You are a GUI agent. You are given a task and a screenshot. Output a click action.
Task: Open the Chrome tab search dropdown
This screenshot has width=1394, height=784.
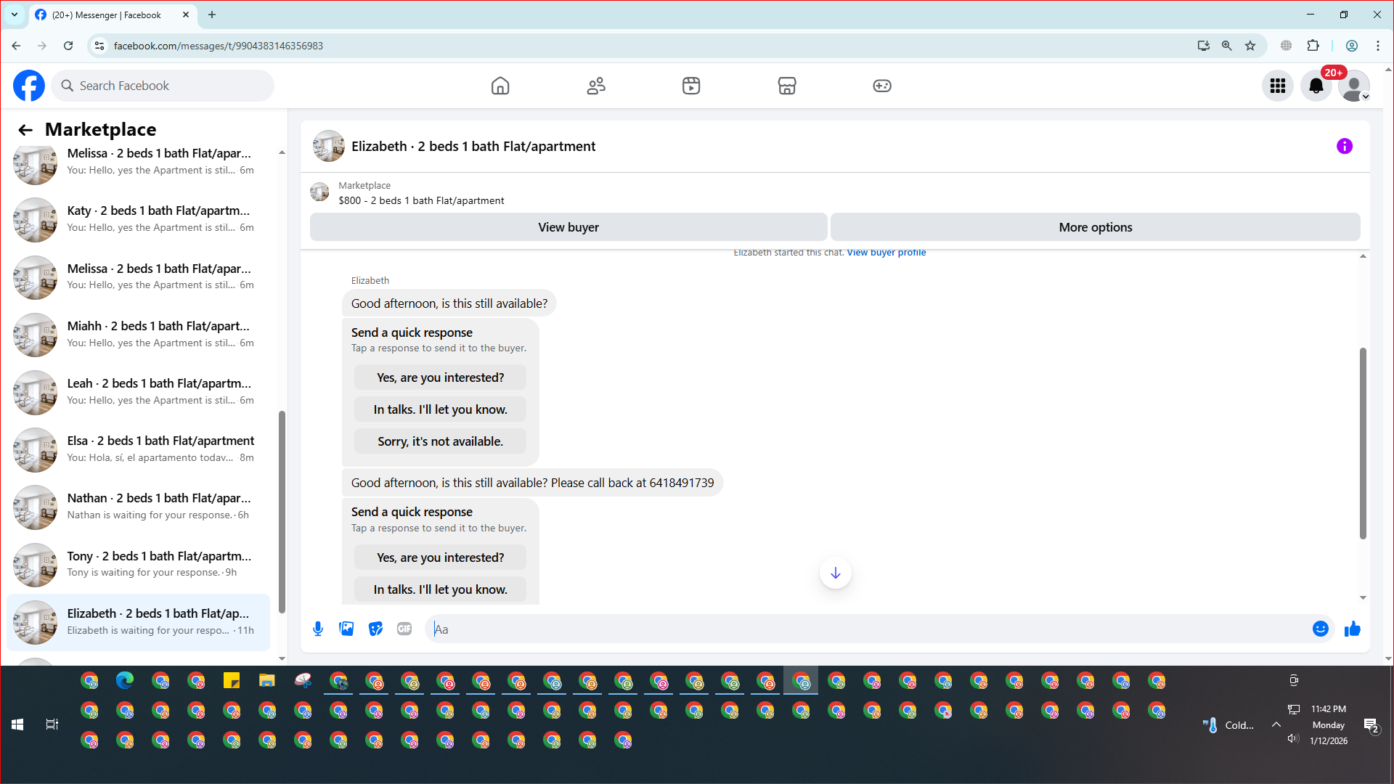[14, 15]
